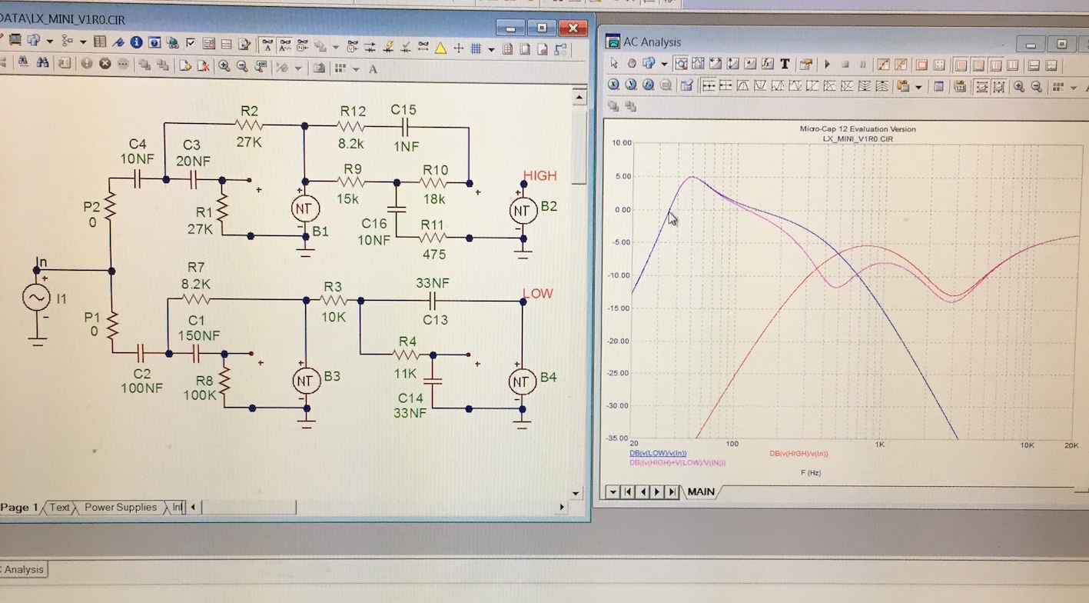Image resolution: width=1089 pixels, height=603 pixels.
Task: Select the scale zoom-box tool in AC Analysis
Action: pos(681,63)
